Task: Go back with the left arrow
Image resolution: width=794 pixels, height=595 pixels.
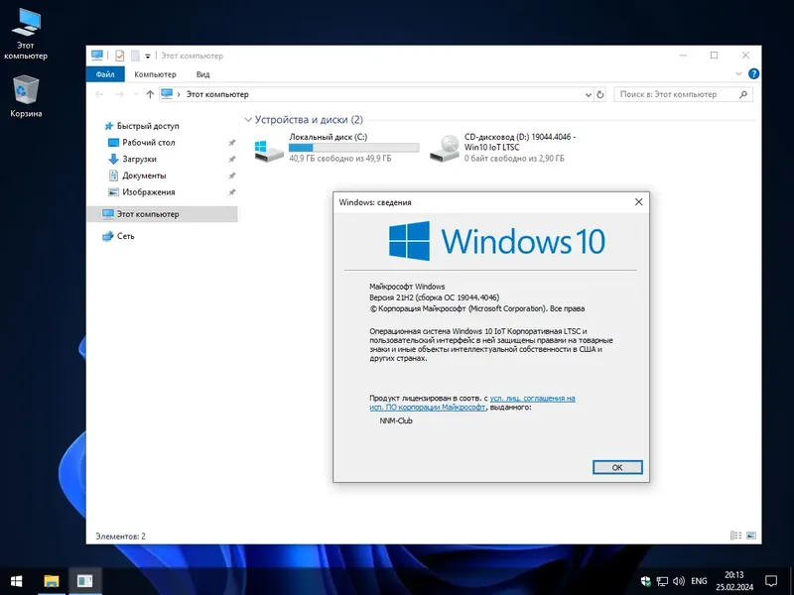Action: pos(100,94)
